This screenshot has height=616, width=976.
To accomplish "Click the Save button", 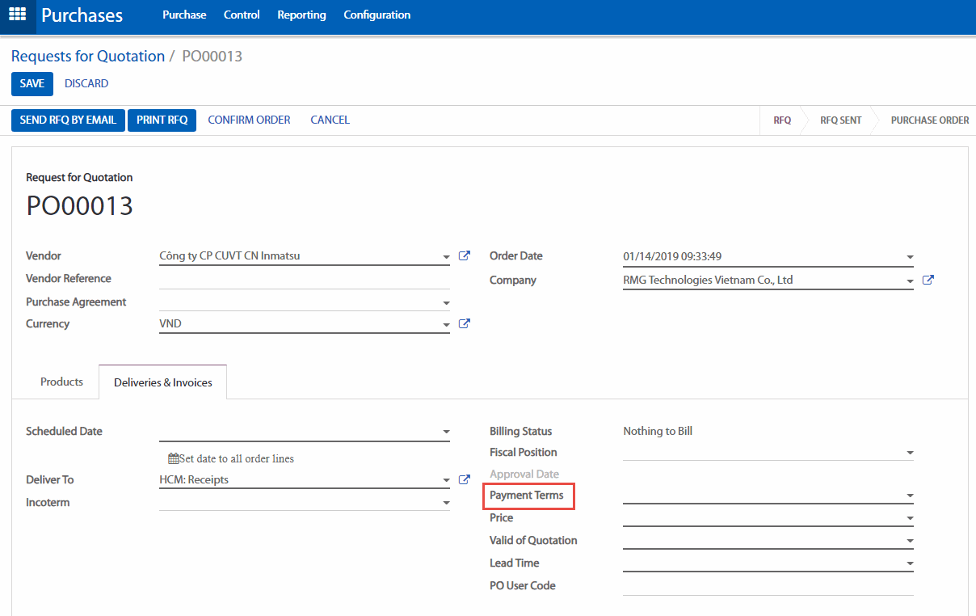I will (32, 84).
